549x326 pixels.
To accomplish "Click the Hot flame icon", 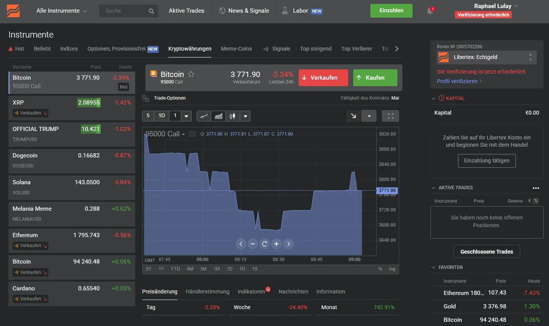I will 11,49.
